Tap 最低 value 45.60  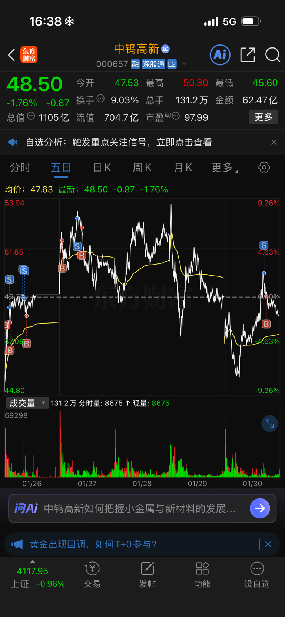(x=265, y=83)
